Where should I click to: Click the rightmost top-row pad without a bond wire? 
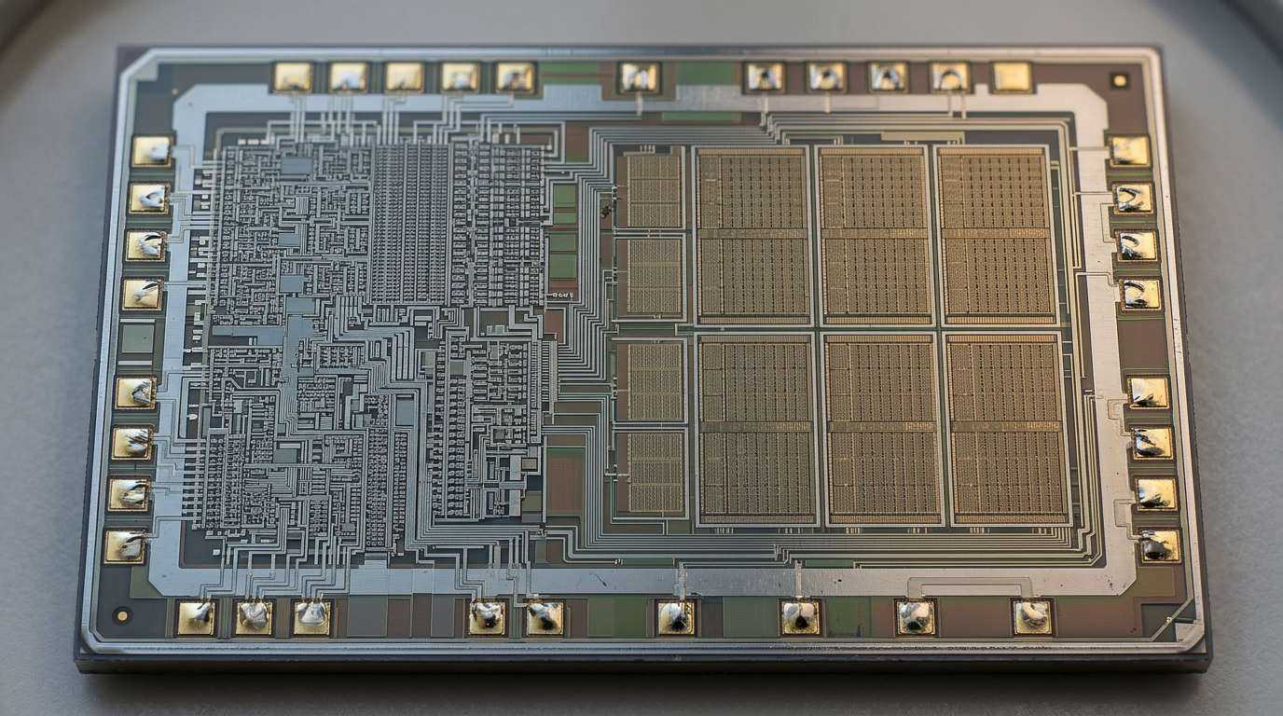pyautogui.click(x=1012, y=77)
